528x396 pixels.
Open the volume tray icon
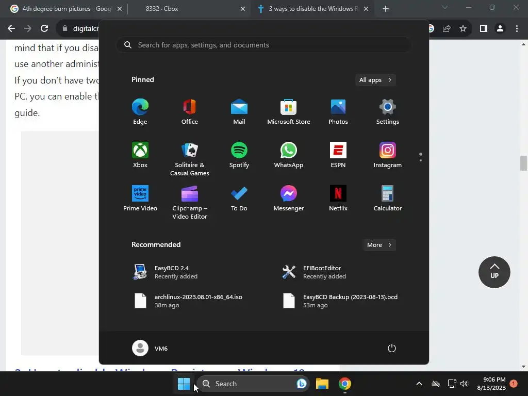[464, 384]
